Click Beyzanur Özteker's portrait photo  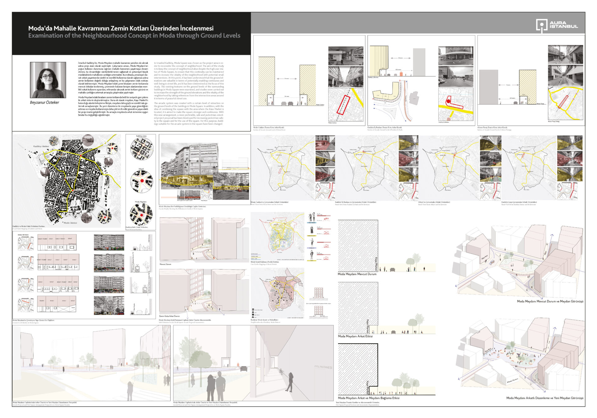48,80
